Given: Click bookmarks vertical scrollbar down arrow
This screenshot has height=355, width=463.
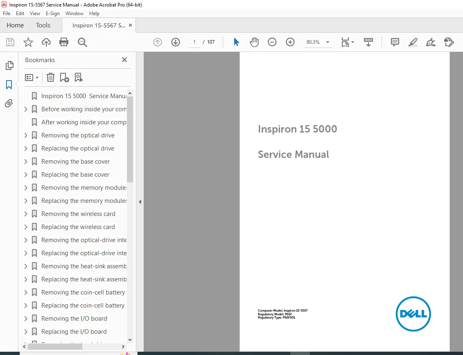Looking at the screenshot, I should (130, 339).
